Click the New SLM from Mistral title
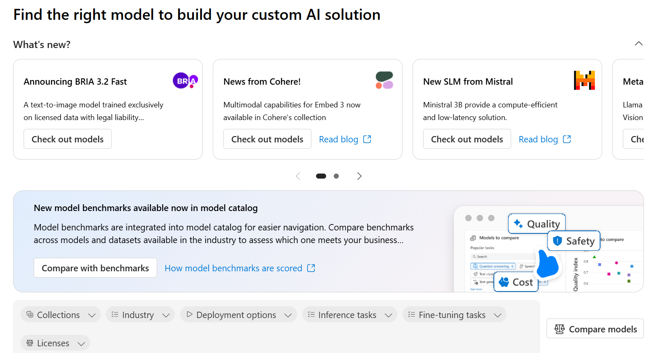 468,82
